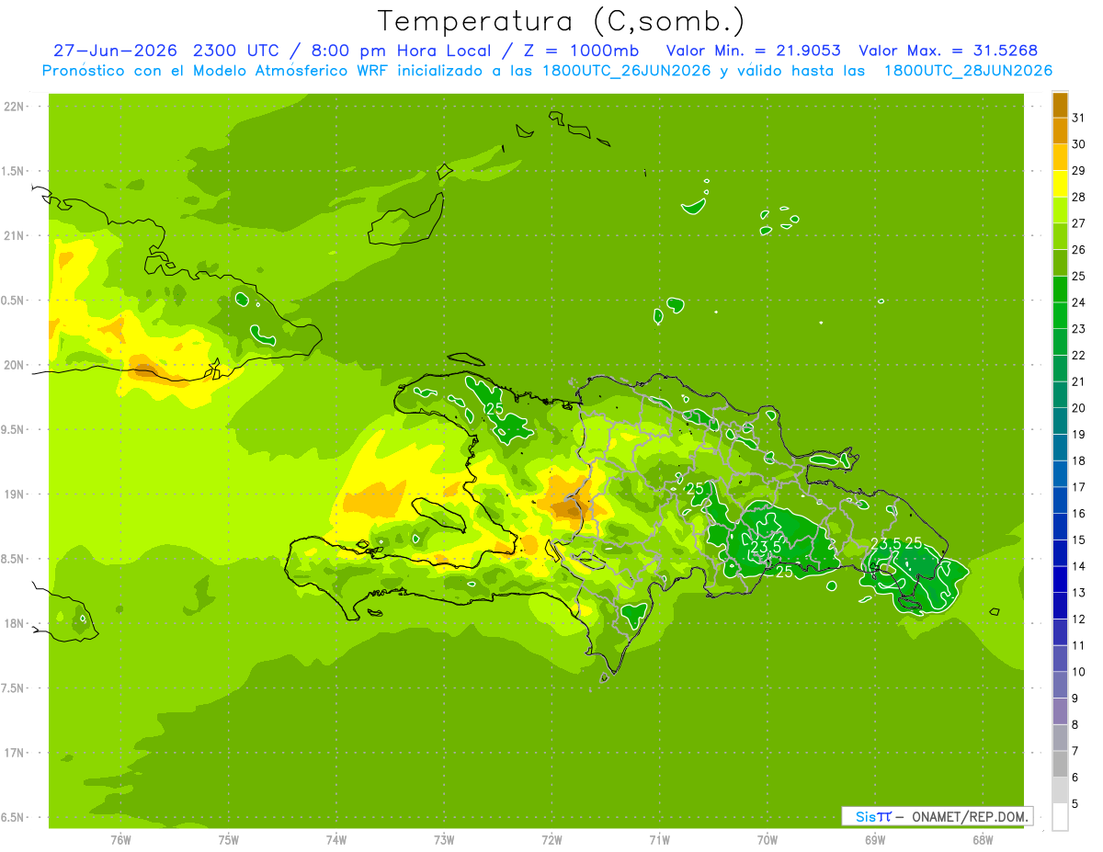Click the '23.5' contour label near 70W
This screenshot has height=852, width=1103.
pos(766,547)
